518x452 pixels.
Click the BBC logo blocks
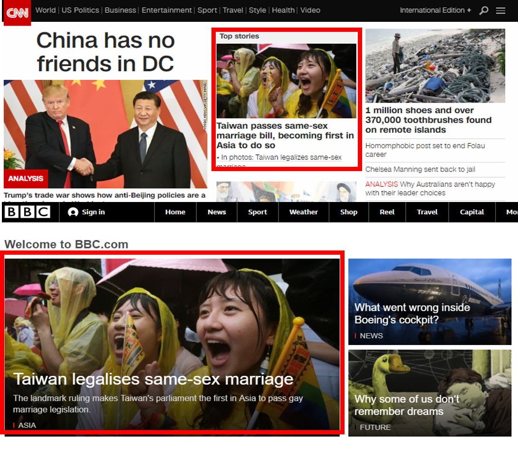(28, 212)
